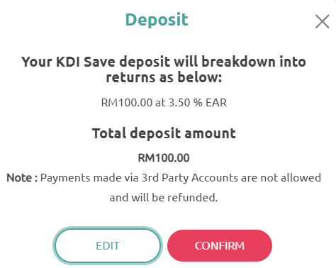Click the 3.50 % rate value

(x=185, y=103)
